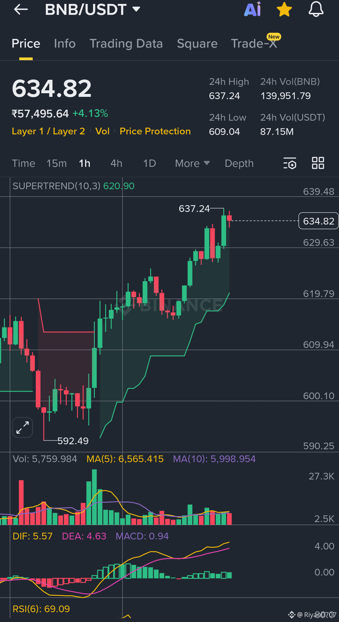Screen dimensions: 339x622
Task: Open the Square tab
Action: click(x=197, y=44)
